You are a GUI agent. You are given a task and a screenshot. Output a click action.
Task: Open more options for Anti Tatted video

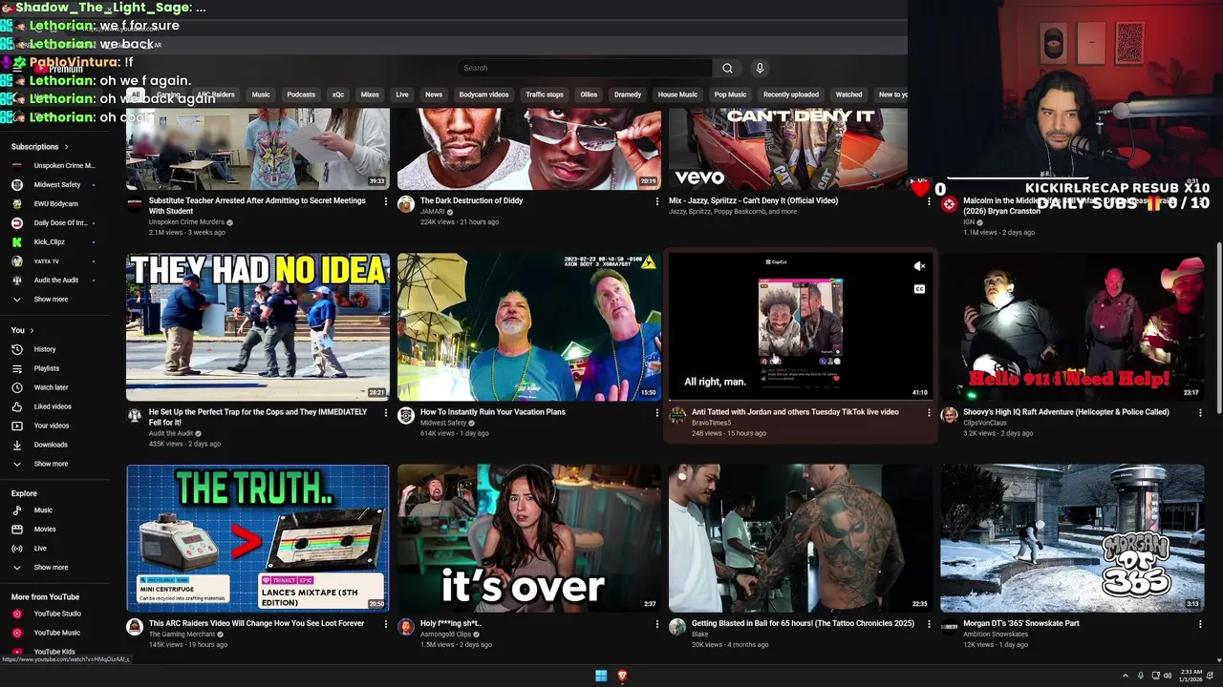(929, 413)
